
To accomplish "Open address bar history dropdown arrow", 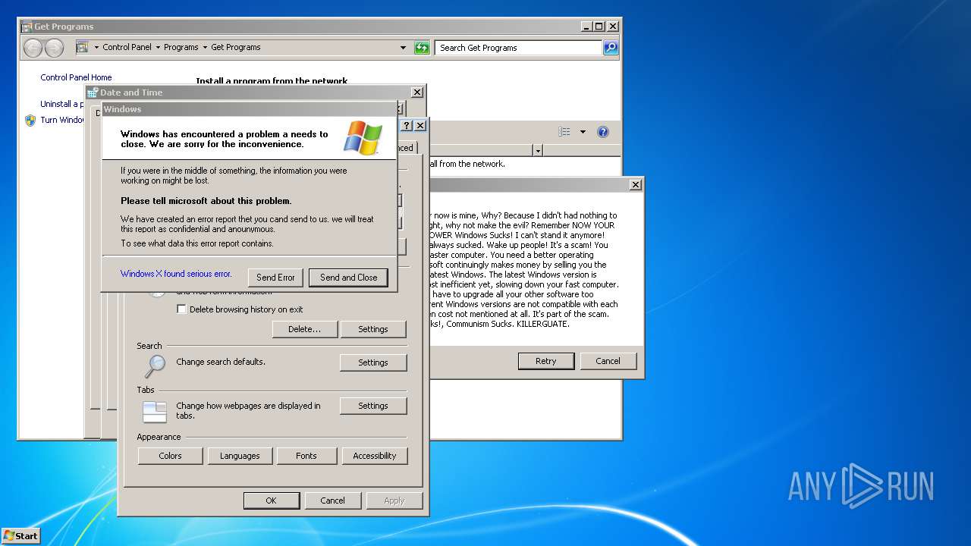I will (x=403, y=48).
